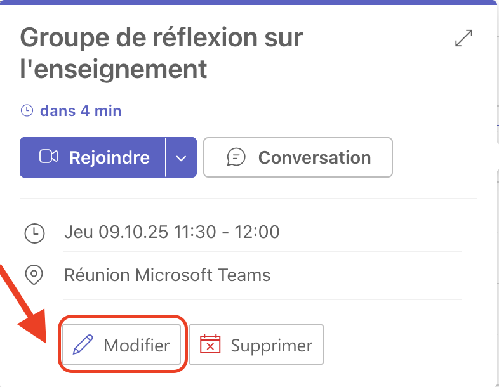Open the meeting Conversation label
This screenshot has width=499, height=387.
click(x=314, y=157)
